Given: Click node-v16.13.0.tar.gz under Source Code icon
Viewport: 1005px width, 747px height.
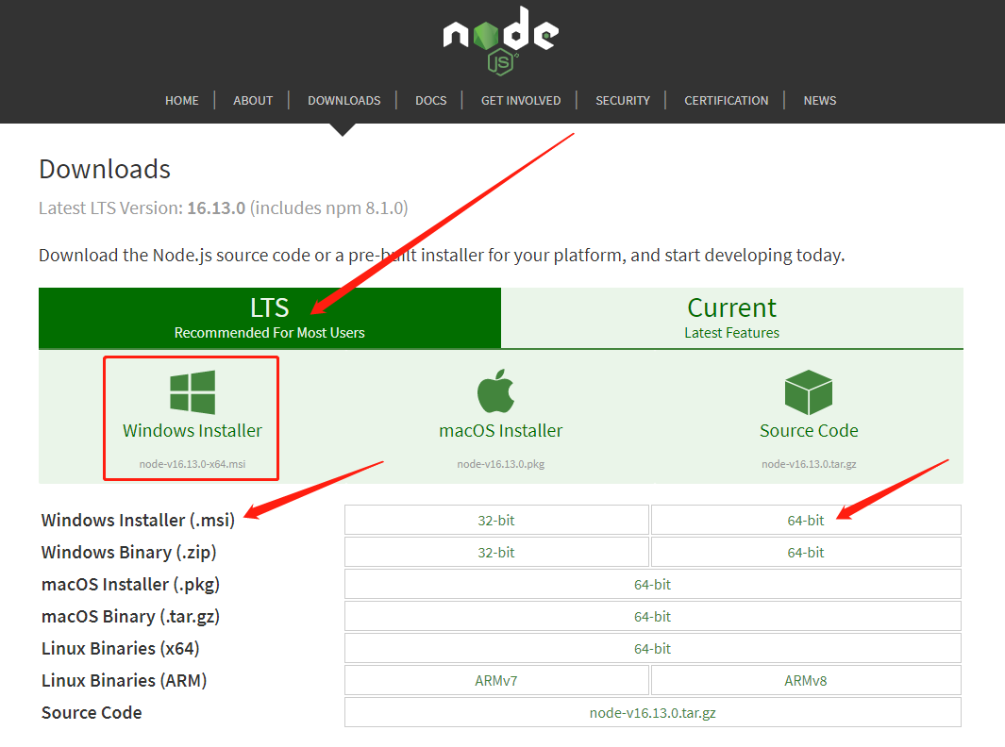Looking at the screenshot, I should (x=809, y=464).
